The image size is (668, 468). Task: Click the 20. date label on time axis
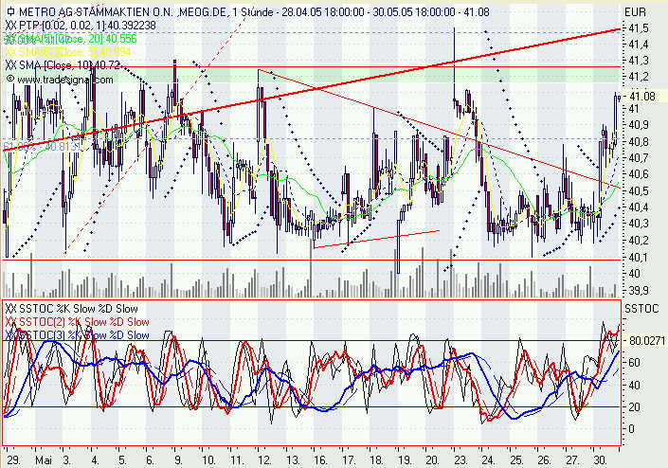tap(432, 460)
